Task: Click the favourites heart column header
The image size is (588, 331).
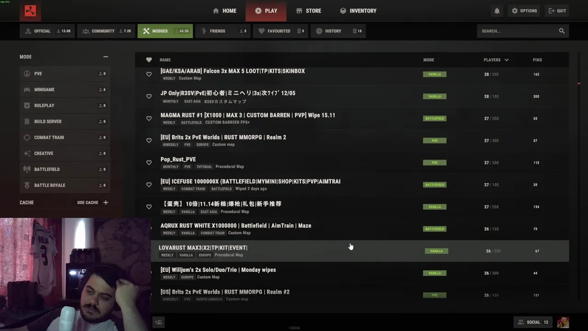Action: click(x=149, y=60)
